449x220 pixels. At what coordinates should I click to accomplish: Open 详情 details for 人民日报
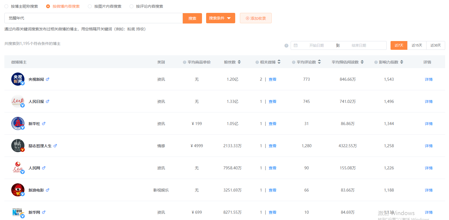click(x=429, y=102)
